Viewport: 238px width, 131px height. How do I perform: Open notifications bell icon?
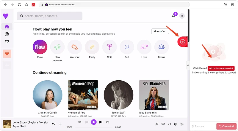coord(174,16)
